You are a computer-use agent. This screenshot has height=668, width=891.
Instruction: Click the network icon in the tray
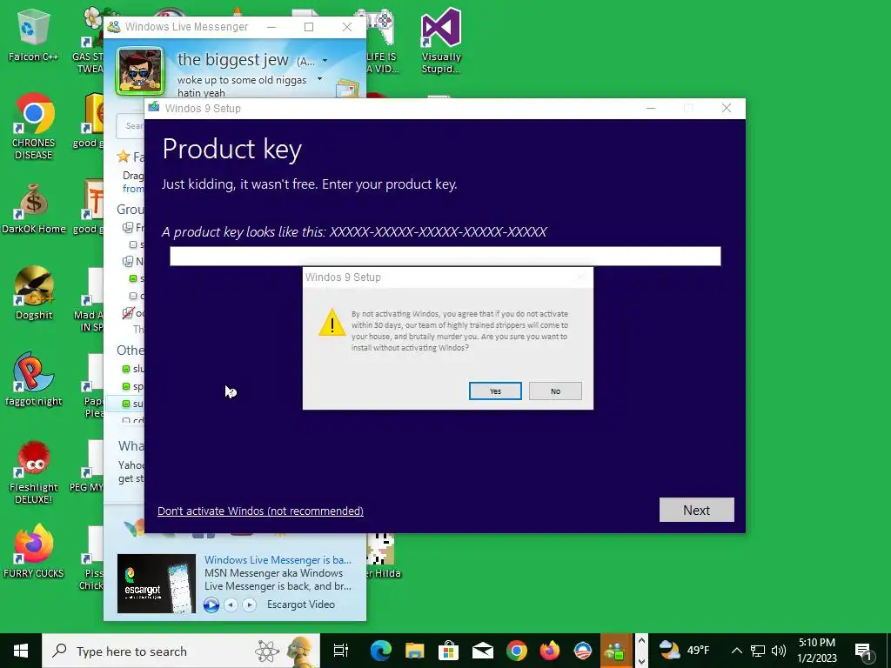pyautogui.click(x=758, y=651)
